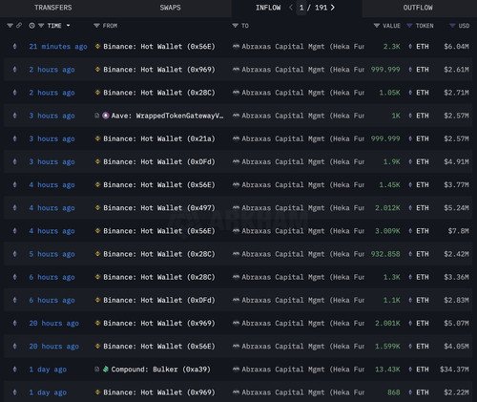Viewport: 477px width, 402px height.
Task: Open the filter funnel next to TIME
Action: [x=41, y=26]
